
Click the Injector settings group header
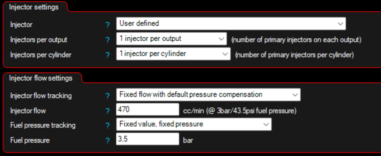click(x=34, y=7)
